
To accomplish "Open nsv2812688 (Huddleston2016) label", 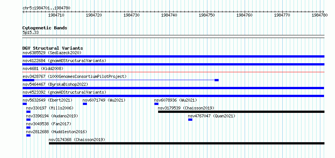I will click(56, 132).
